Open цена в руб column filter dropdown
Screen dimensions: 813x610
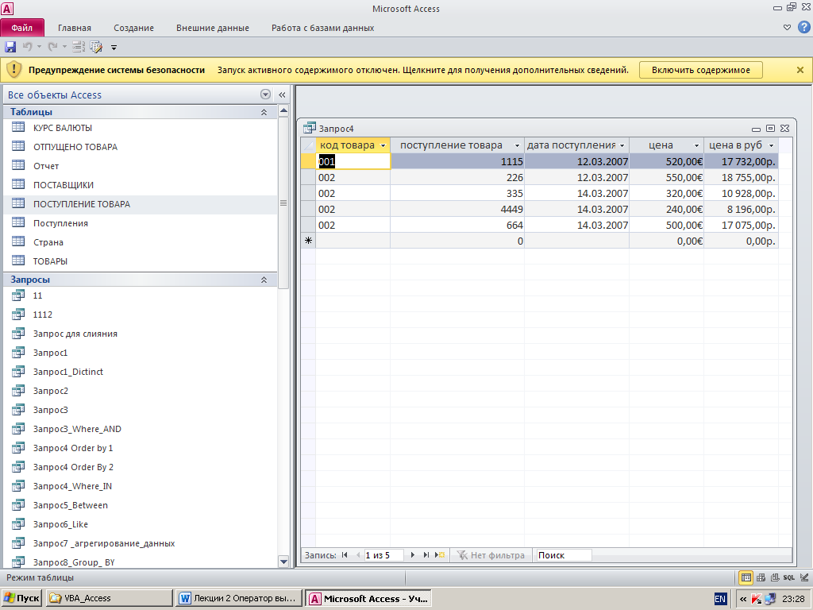coord(771,146)
